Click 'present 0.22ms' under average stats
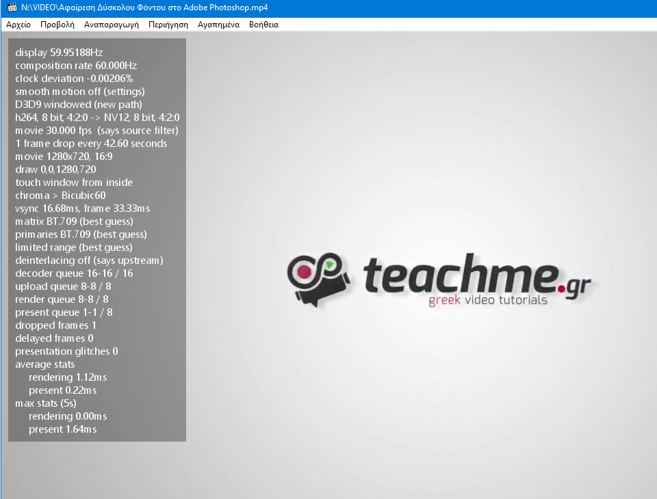The height and width of the screenshot is (499, 657). pyautogui.click(x=63, y=390)
